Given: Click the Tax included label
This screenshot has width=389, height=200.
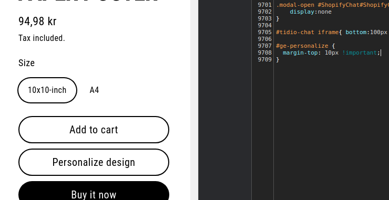Looking at the screenshot, I should (42, 38).
